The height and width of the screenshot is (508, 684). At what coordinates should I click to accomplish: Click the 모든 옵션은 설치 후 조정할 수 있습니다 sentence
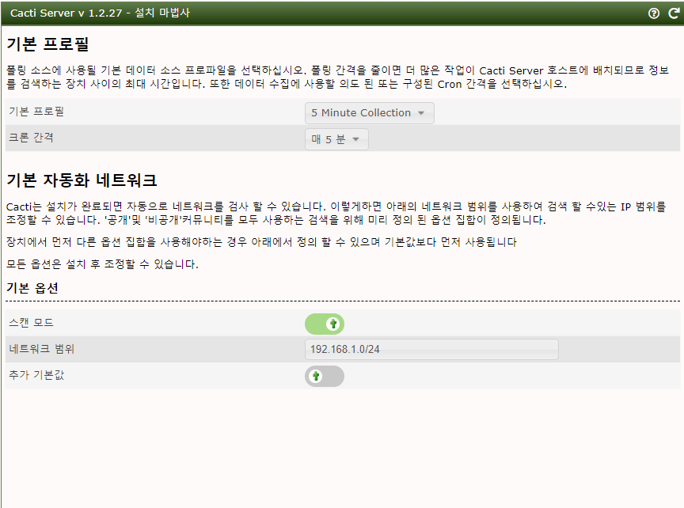(x=102, y=264)
